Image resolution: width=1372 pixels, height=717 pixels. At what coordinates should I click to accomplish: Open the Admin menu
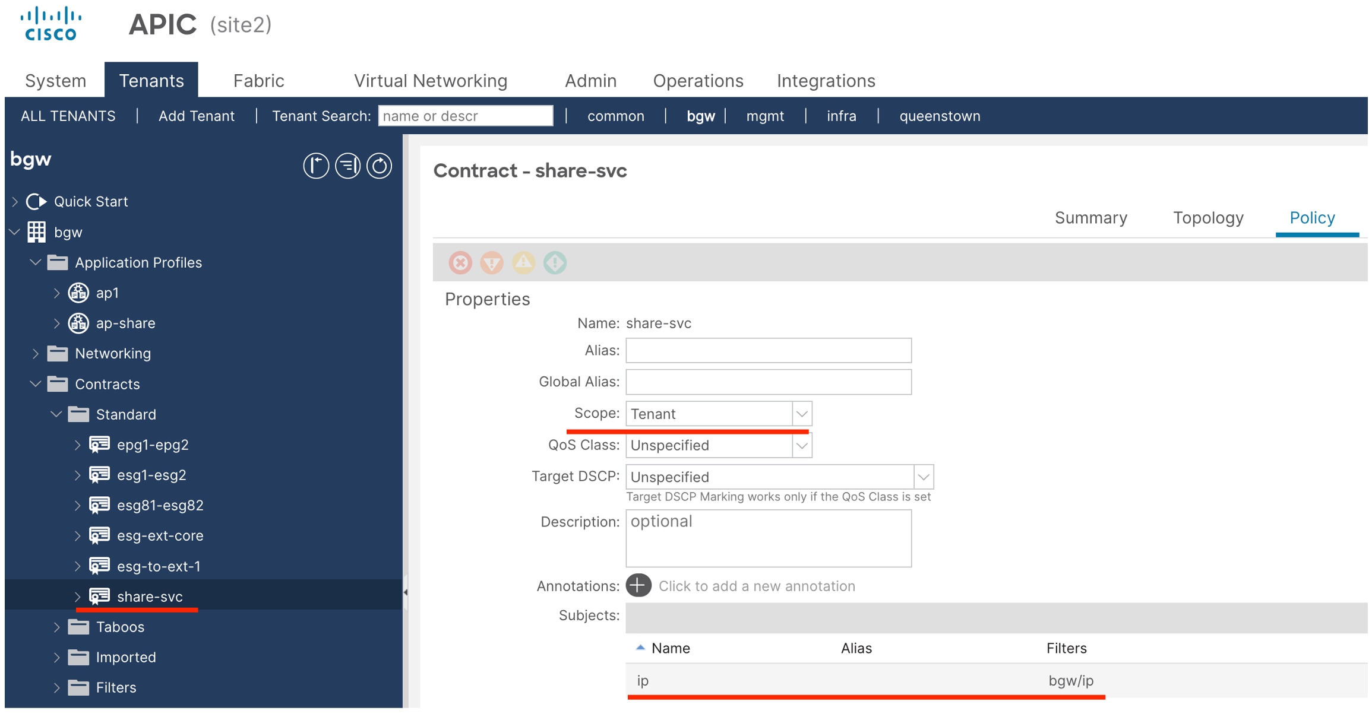[590, 80]
